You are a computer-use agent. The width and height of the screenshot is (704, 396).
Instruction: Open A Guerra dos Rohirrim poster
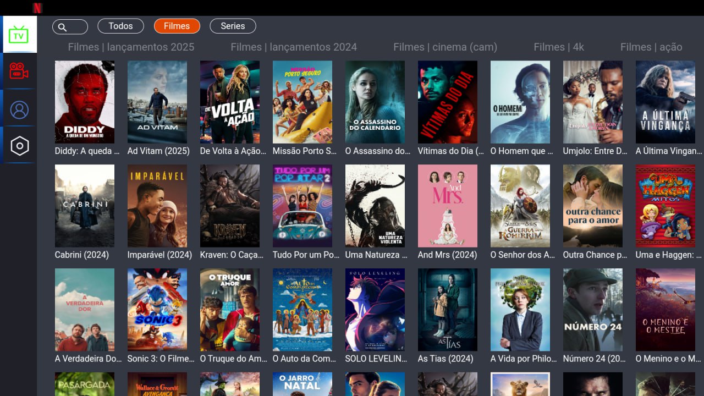coord(520,206)
